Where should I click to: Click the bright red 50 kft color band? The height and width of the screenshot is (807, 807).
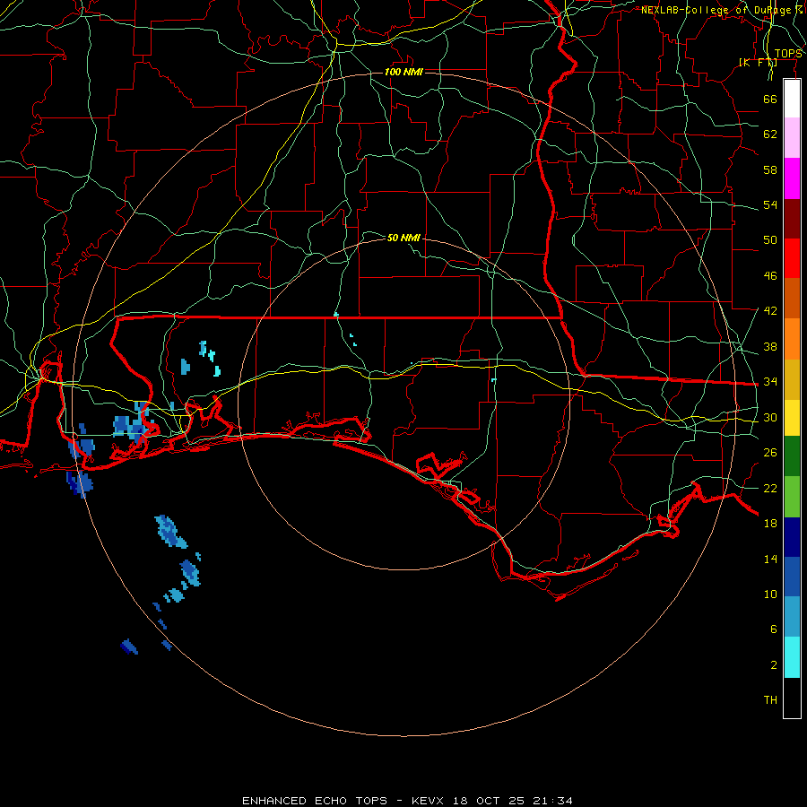click(x=792, y=258)
